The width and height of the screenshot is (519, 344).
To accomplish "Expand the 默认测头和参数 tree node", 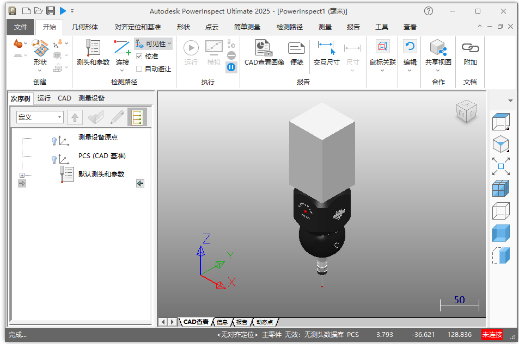I will point(22,174).
